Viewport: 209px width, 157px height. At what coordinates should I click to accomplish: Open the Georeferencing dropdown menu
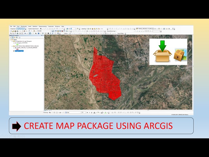point(111,31)
